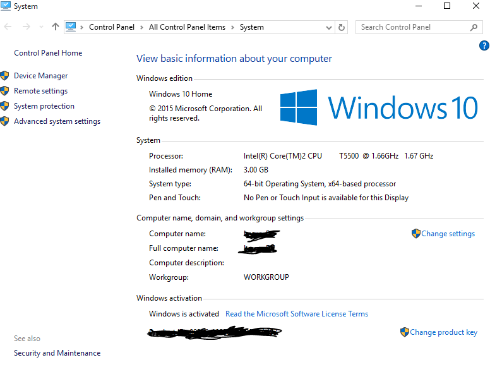The height and width of the screenshot is (367, 490).
Task: Click Change settings for computer name
Action: [x=448, y=234]
